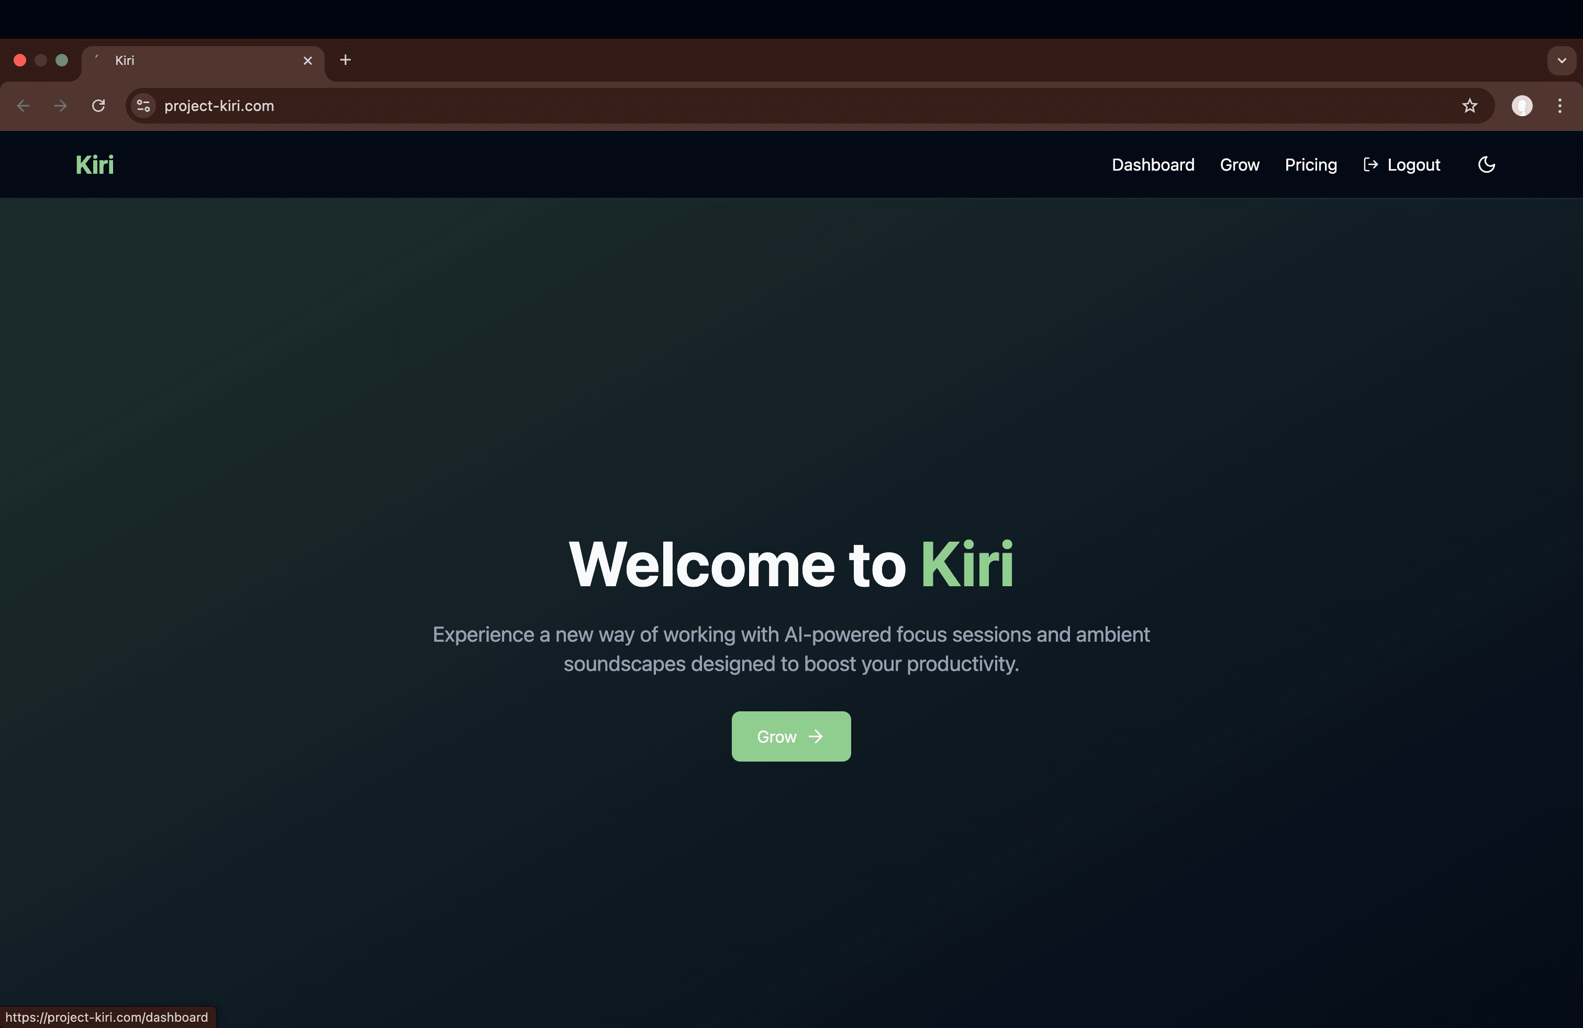Open site information in the address bar
Screen dimensions: 1583x1028
pos(143,106)
